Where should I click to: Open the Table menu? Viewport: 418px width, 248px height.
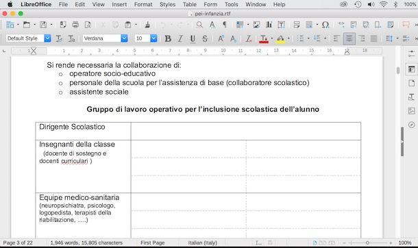[x=190, y=5]
